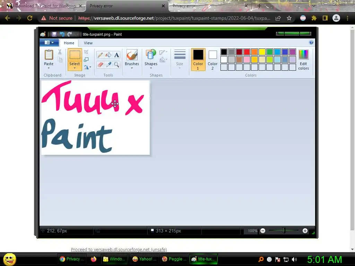Click the zoom slider handle
The image size is (355, 266).
[284, 231]
